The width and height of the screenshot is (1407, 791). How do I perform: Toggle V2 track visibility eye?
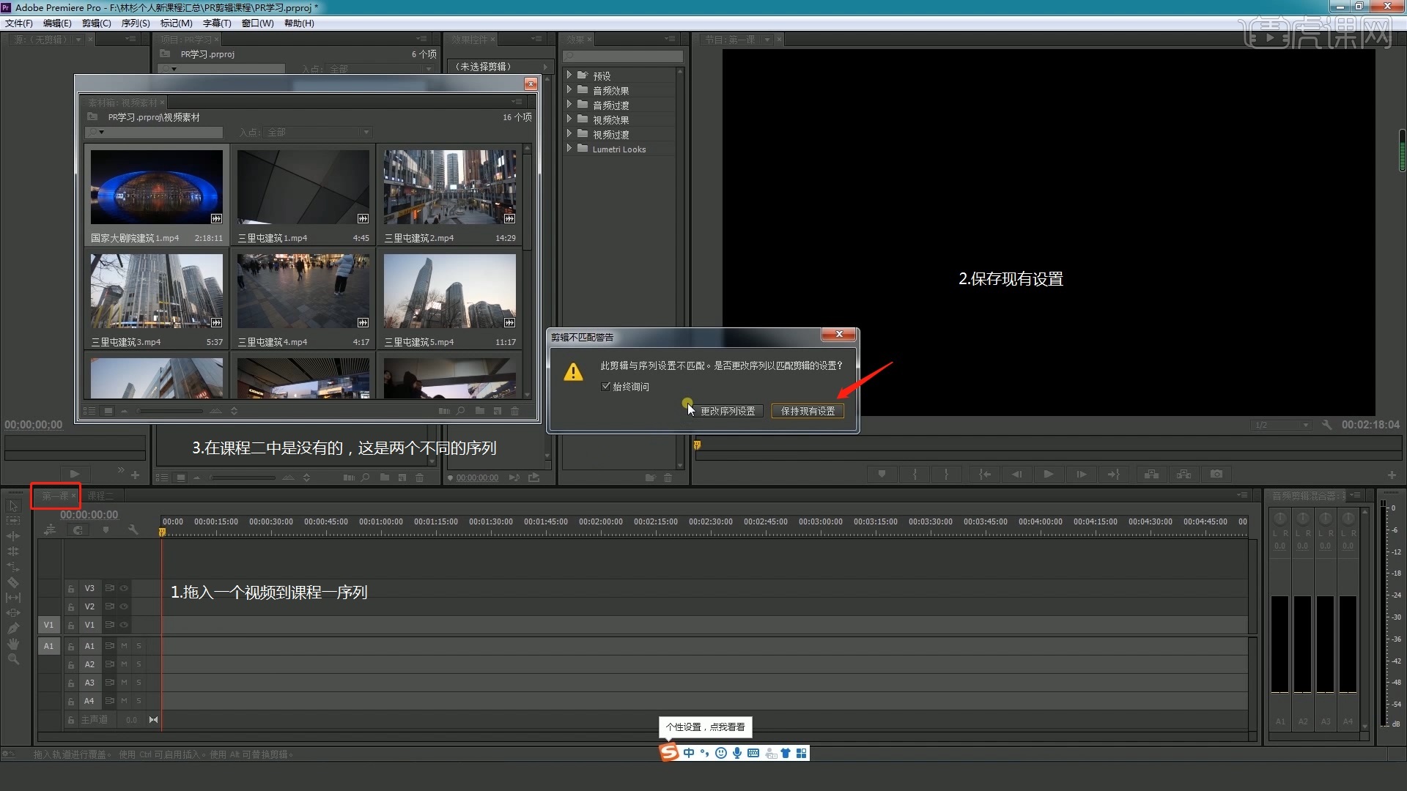(125, 606)
